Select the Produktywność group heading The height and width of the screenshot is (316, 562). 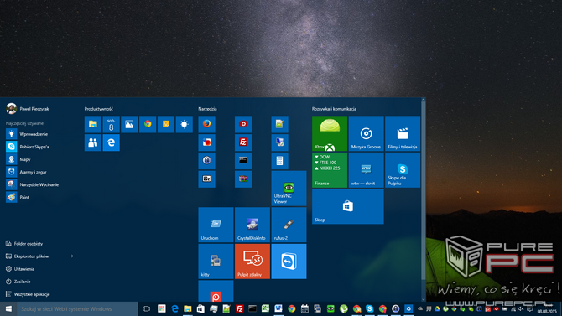point(99,109)
